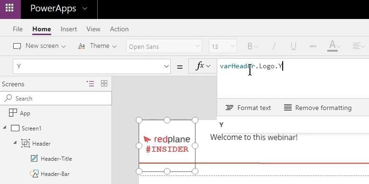This screenshot has width=369, height=184.
Task: Open the Theme picker
Action: (97, 46)
